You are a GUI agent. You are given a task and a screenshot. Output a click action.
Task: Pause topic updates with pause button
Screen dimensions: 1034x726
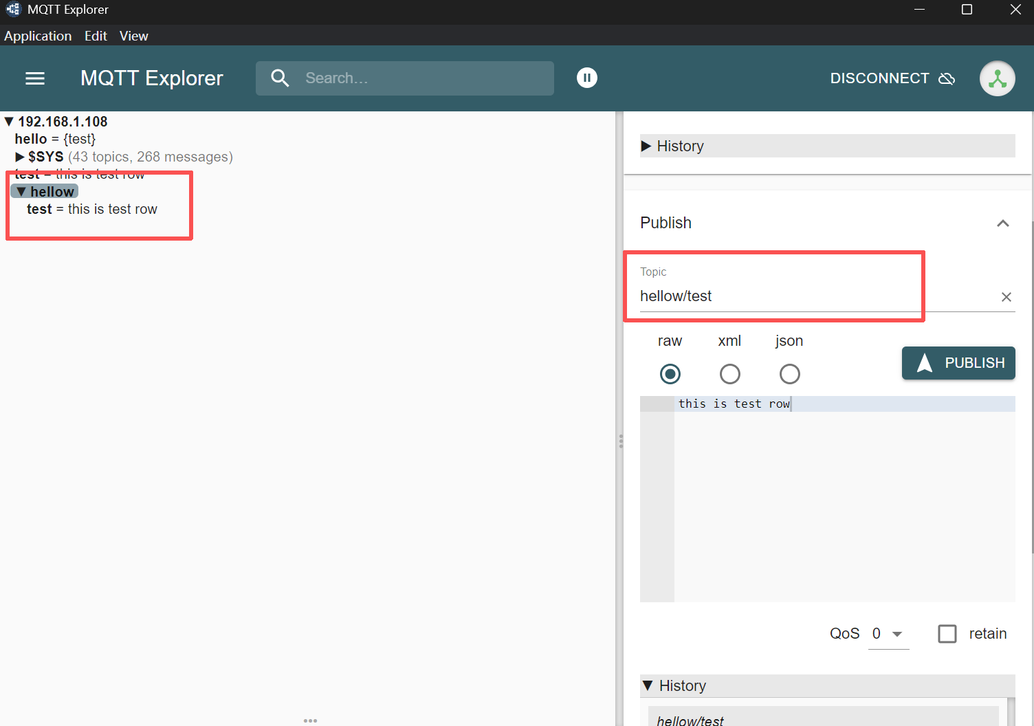point(586,78)
